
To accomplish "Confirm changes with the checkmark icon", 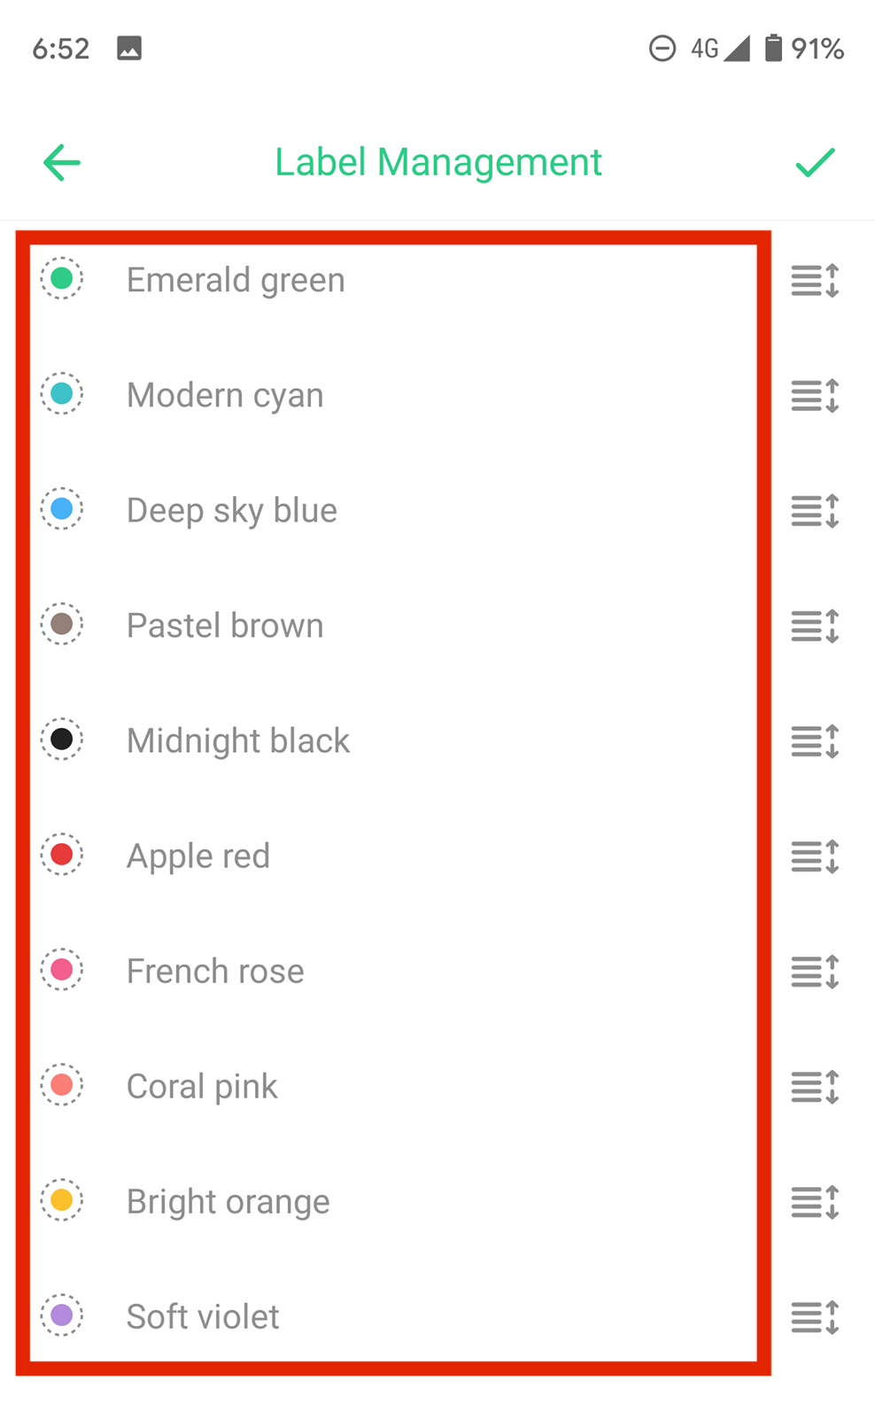I will (815, 163).
